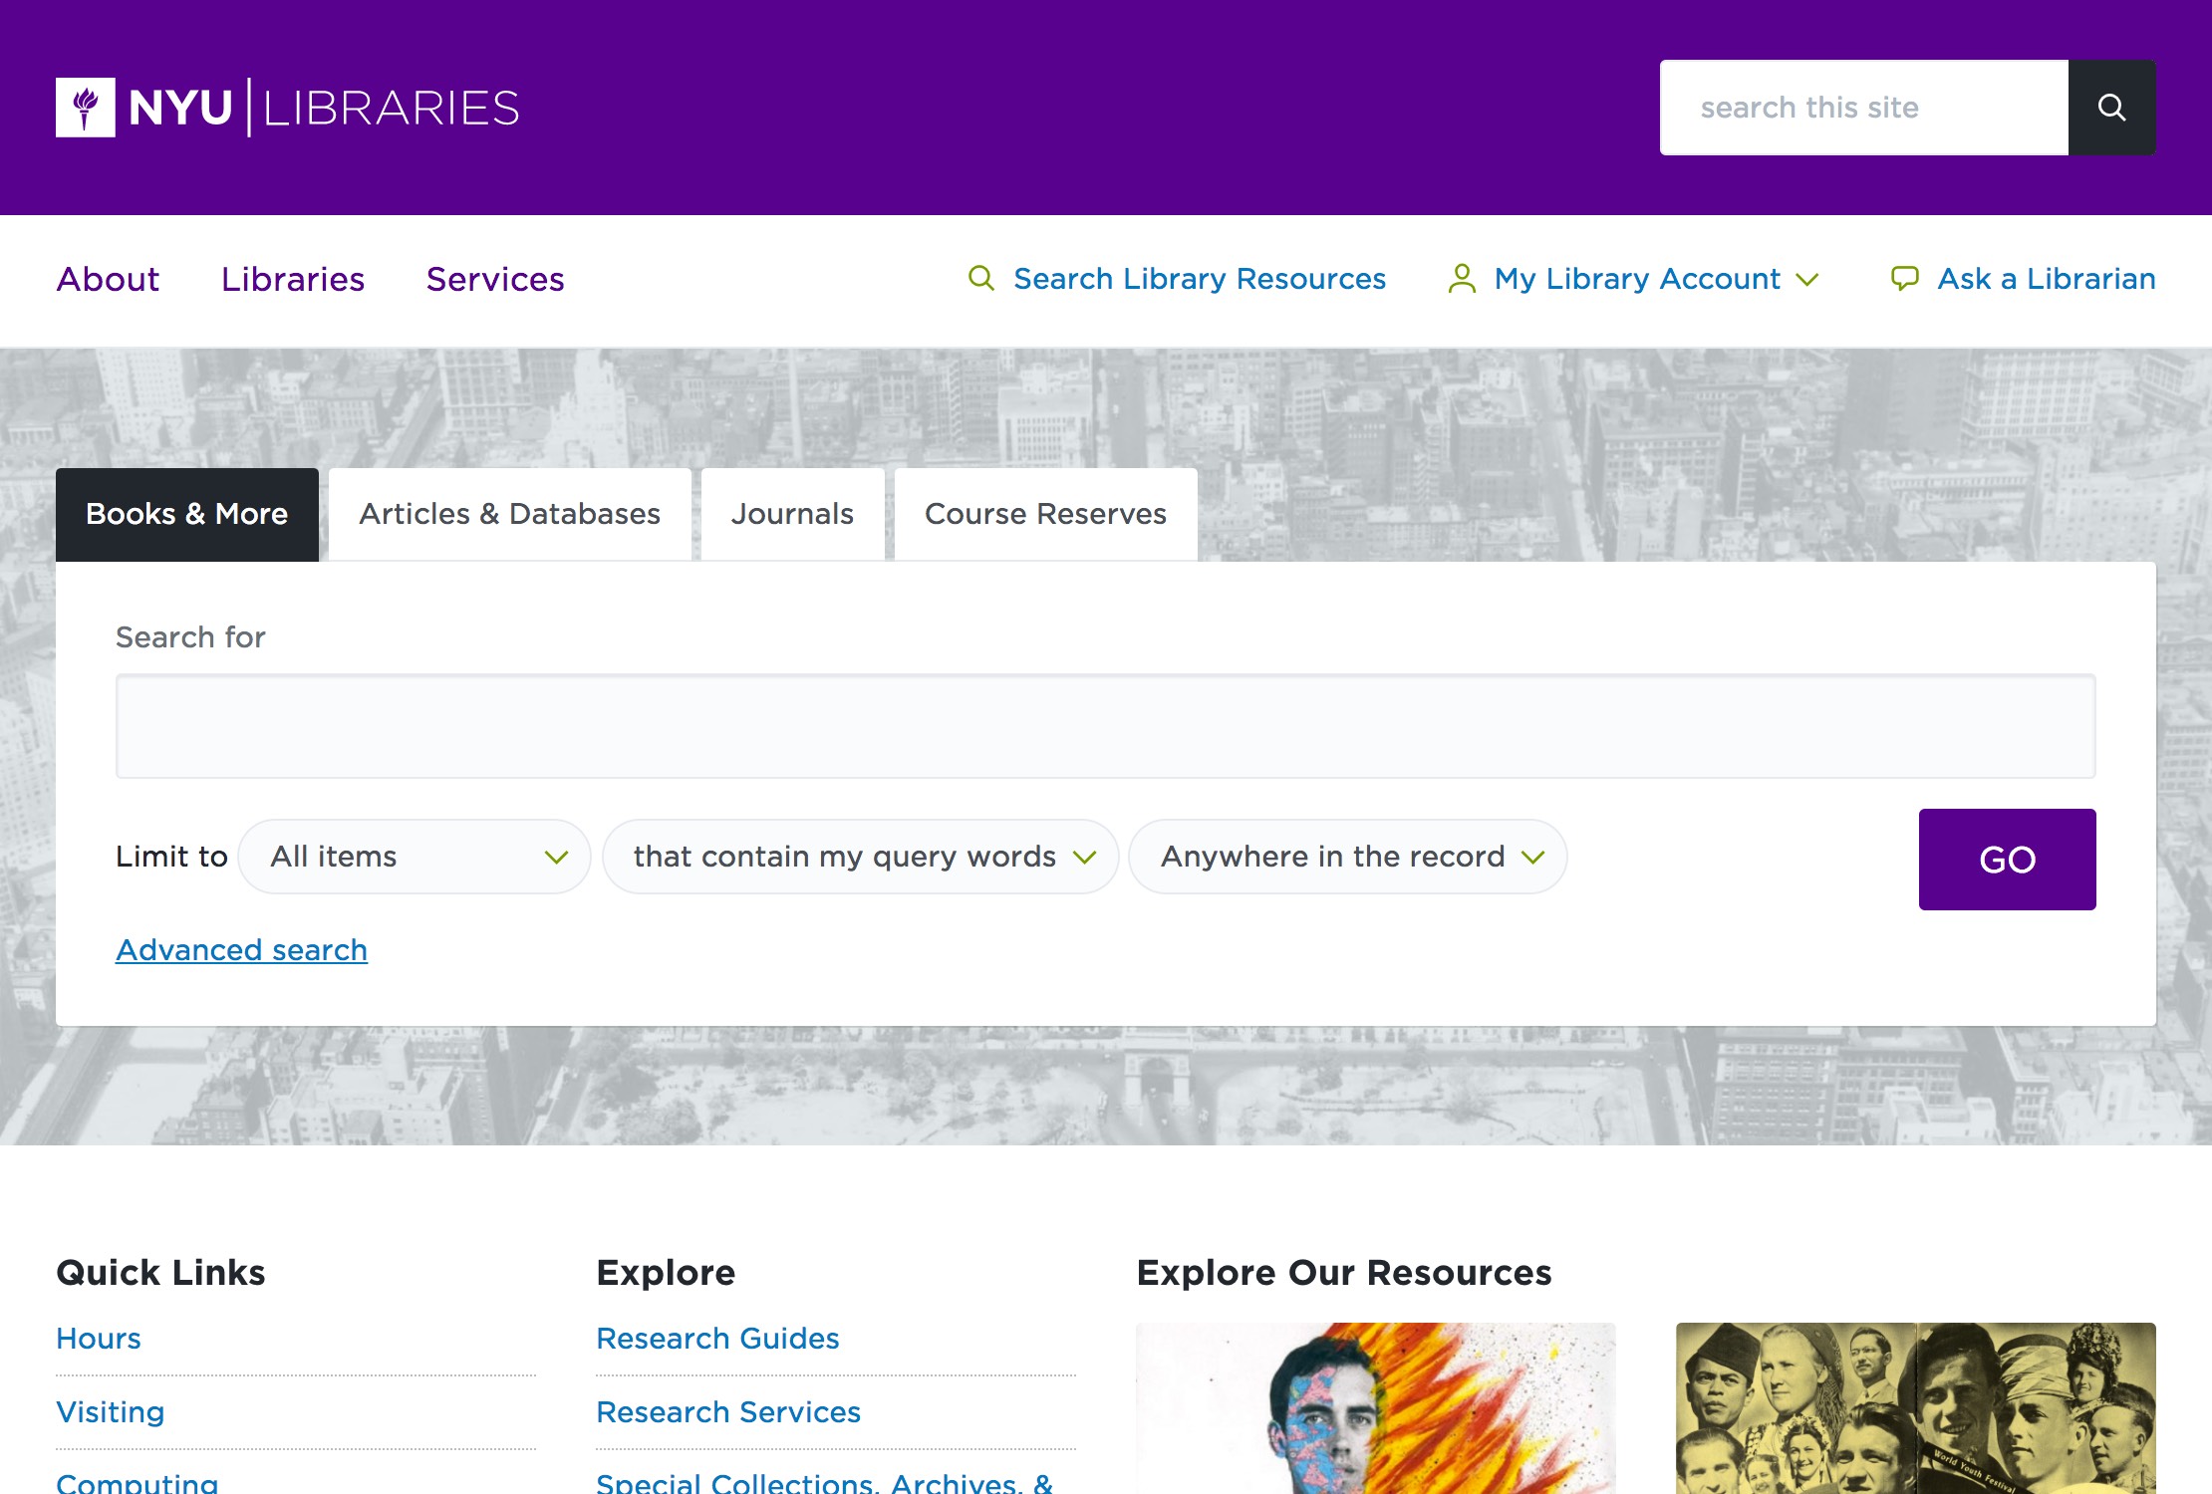Open the Hours quick link

click(99, 1339)
